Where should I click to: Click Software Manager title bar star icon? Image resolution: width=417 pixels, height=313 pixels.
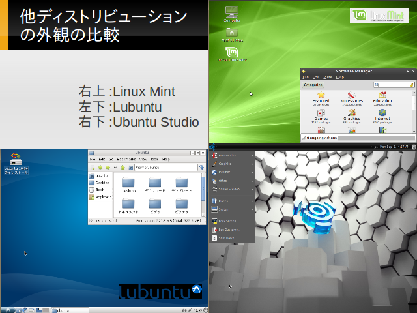pos(303,71)
